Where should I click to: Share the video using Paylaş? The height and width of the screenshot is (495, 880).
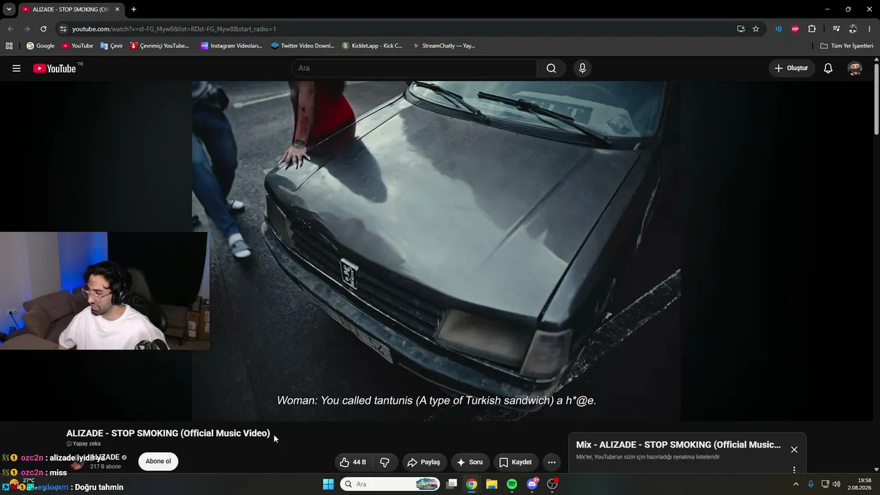423,462
